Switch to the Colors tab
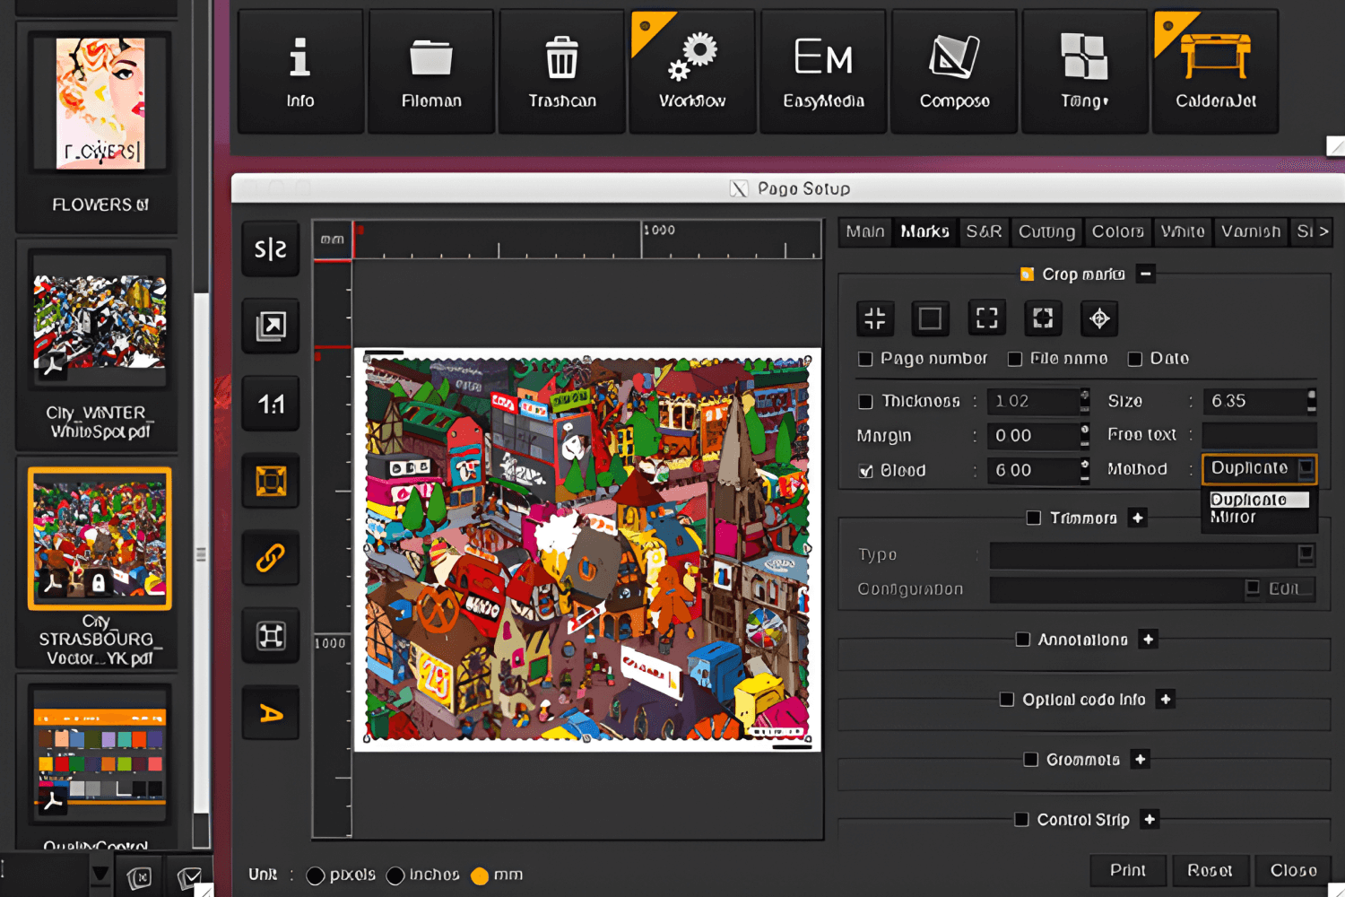This screenshot has width=1345, height=897. pyautogui.click(x=1117, y=231)
